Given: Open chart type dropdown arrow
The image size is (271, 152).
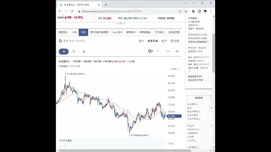Looking at the screenshot, I should click(158, 51).
